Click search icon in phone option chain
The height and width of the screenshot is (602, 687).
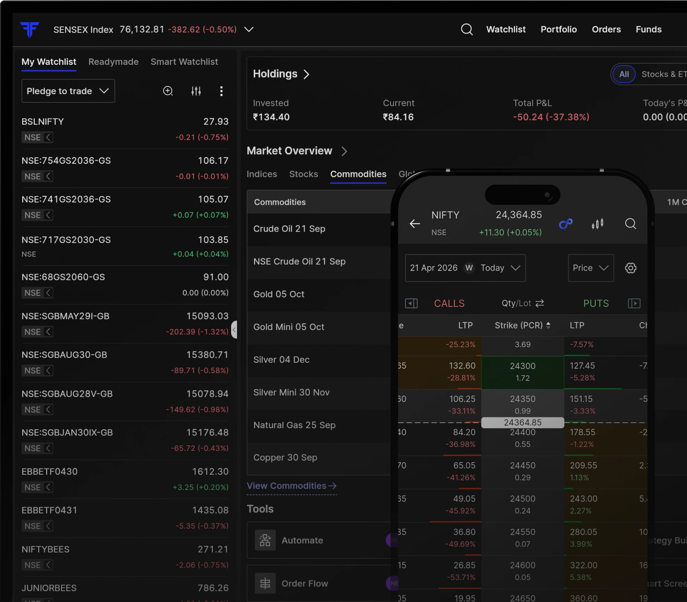pyautogui.click(x=630, y=224)
